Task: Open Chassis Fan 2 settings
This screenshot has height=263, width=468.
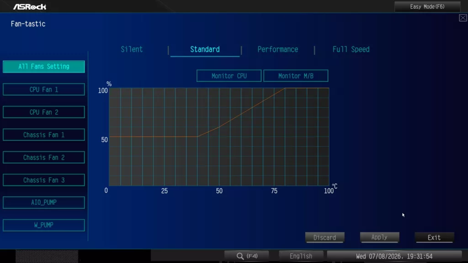Action: [44, 158]
